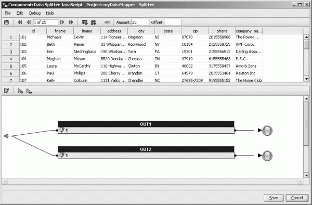Viewport: 312px width, 205px height.
Task: Click the save disk icon in toolbar
Action: (x=7, y=22)
